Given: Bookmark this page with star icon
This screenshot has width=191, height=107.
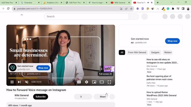Looking at the screenshot, I should click(x=131, y=9).
